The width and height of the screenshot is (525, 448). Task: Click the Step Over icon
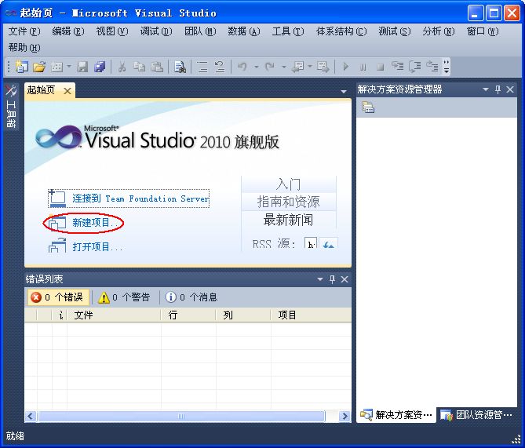pos(415,67)
